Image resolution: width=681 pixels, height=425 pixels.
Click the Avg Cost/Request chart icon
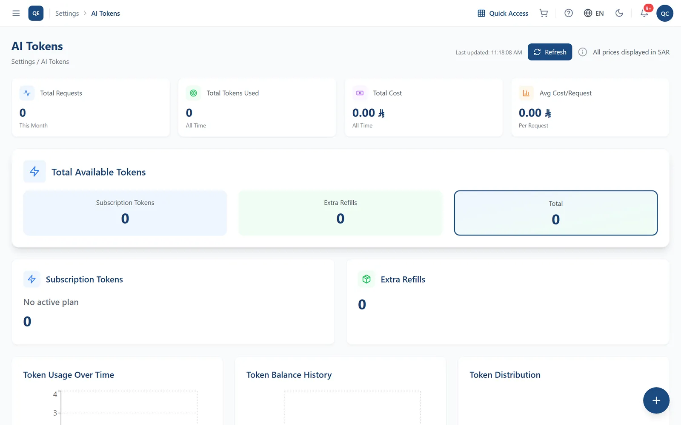526,93
